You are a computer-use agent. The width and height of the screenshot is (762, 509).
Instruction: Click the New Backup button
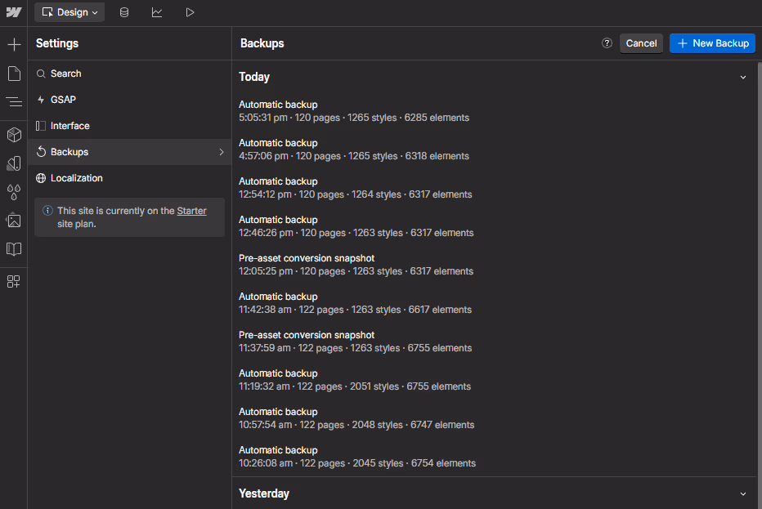point(712,43)
